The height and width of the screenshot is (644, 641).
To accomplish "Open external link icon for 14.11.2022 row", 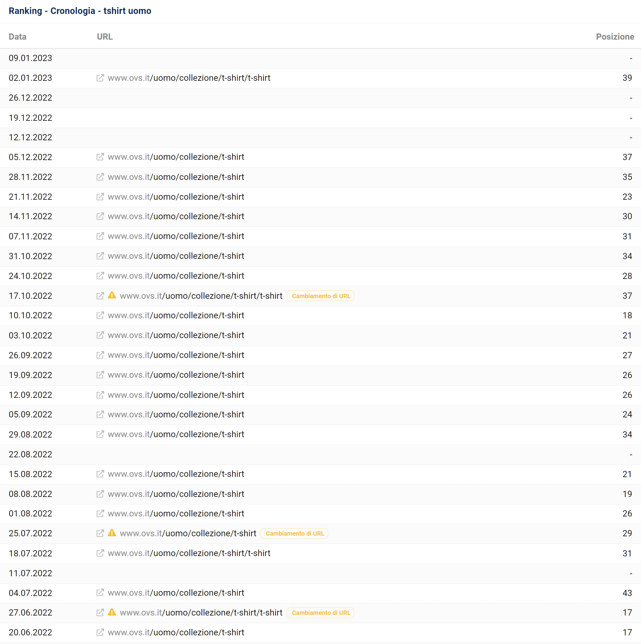I will click(100, 216).
